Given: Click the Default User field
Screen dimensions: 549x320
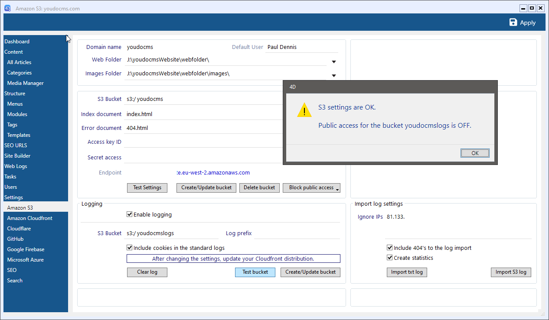Looking at the screenshot, I should [x=302, y=47].
